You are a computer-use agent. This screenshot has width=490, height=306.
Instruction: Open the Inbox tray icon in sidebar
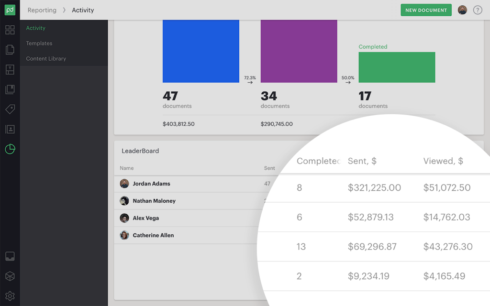(10, 256)
